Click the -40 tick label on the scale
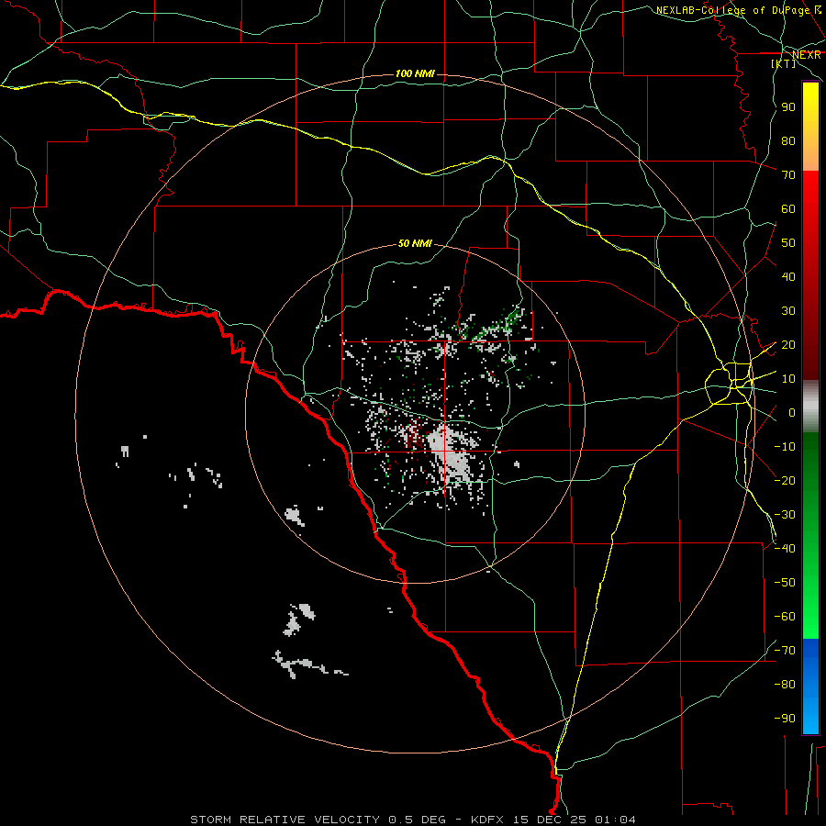Image resolution: width=826 pixels, height=826 pixels. tap(785, 549)
